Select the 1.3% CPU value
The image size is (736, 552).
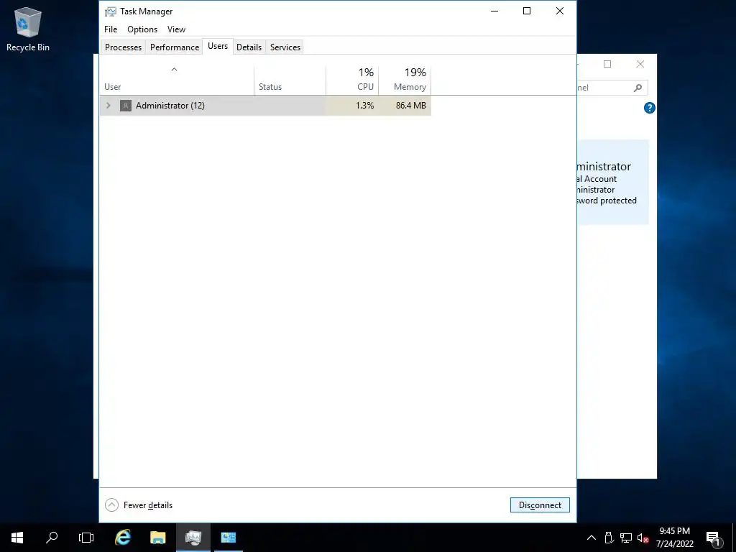coord(364,105)
